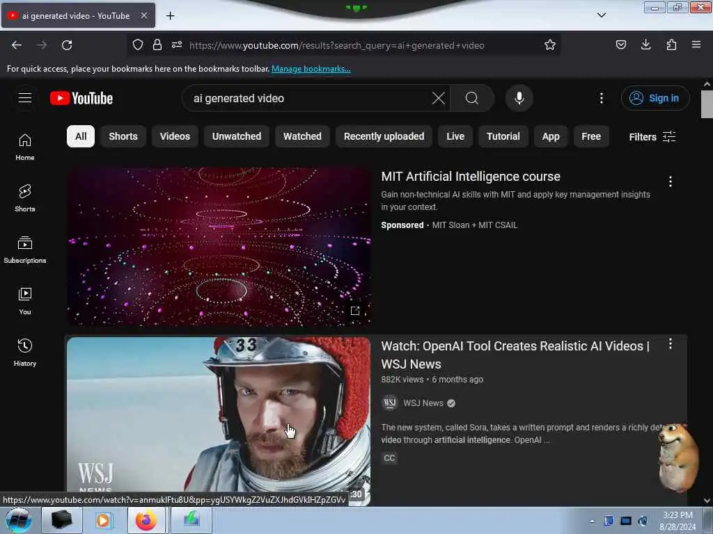The image size is (713, 534).
Task: Click the desktop hamster mascot
Action: 678,458
